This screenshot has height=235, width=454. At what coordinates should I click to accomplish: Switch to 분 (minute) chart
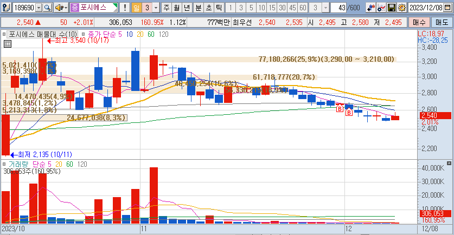199,8
